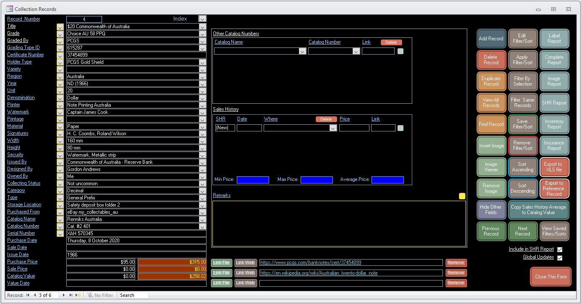Click the yellow square above Remarks box

(x=462, y=196)
